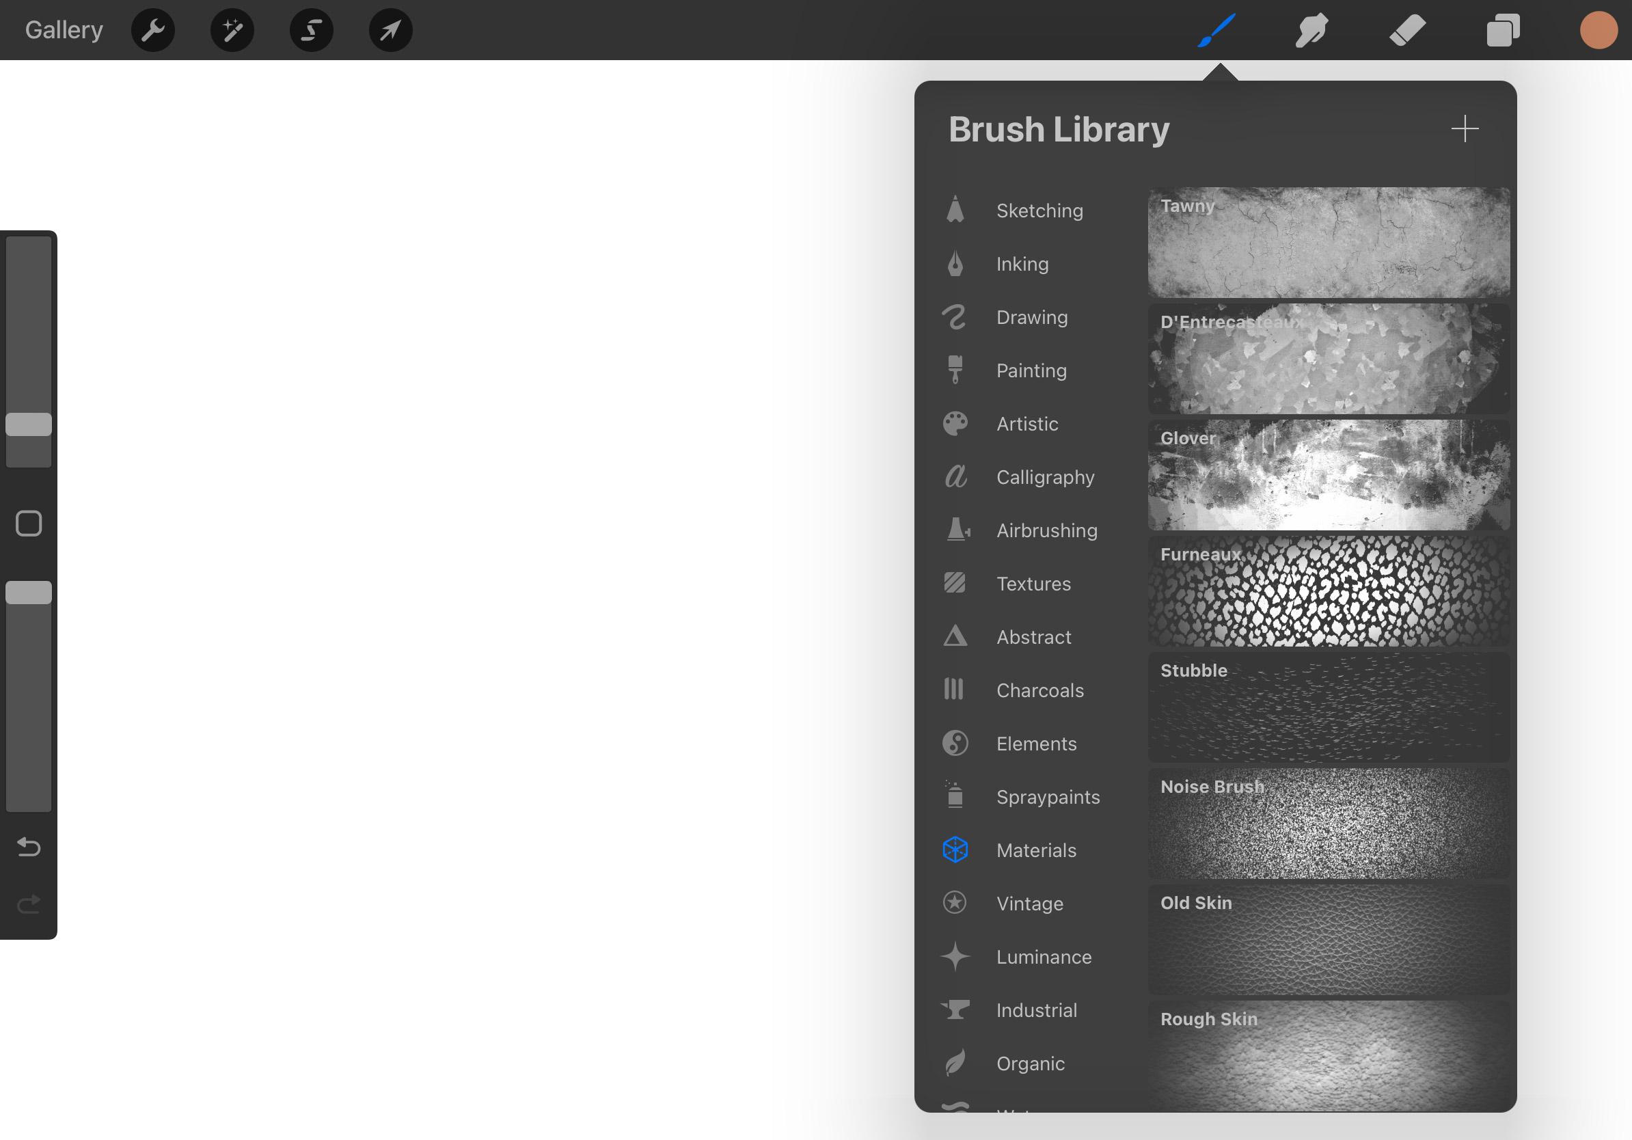The image size is (1632, 1140).
Task: Tap the square Modify button in sidebar
Action: point(29,524)
